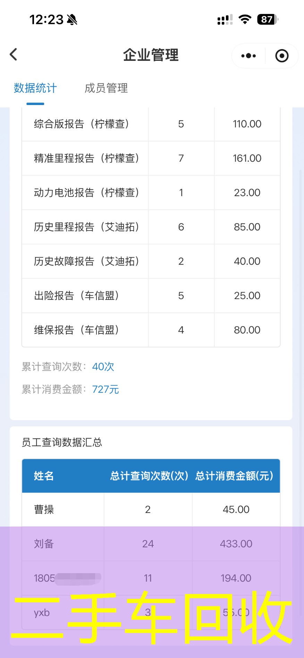The width and height of the screenshot is (304, 658).
Task: Tap the muted bell icon
Action: pos(72,20)
